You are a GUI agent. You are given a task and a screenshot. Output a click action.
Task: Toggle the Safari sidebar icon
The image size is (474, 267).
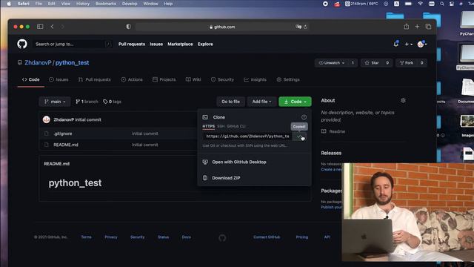tap(40, 27)
